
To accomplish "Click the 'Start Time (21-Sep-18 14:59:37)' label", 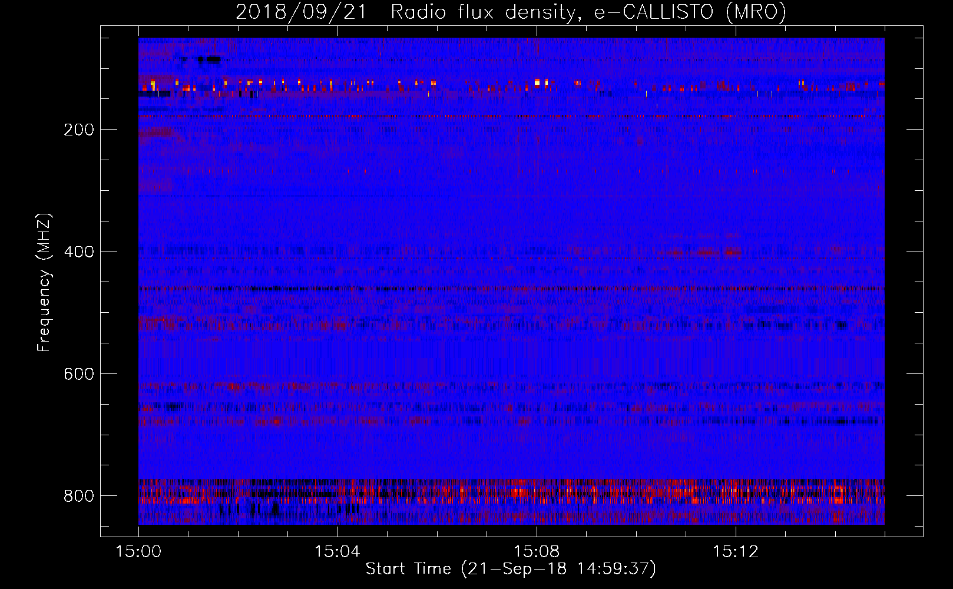I will [x=511, y=569].
